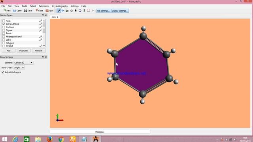
Task: Enable the Force display type
Action: coord(4,34)
